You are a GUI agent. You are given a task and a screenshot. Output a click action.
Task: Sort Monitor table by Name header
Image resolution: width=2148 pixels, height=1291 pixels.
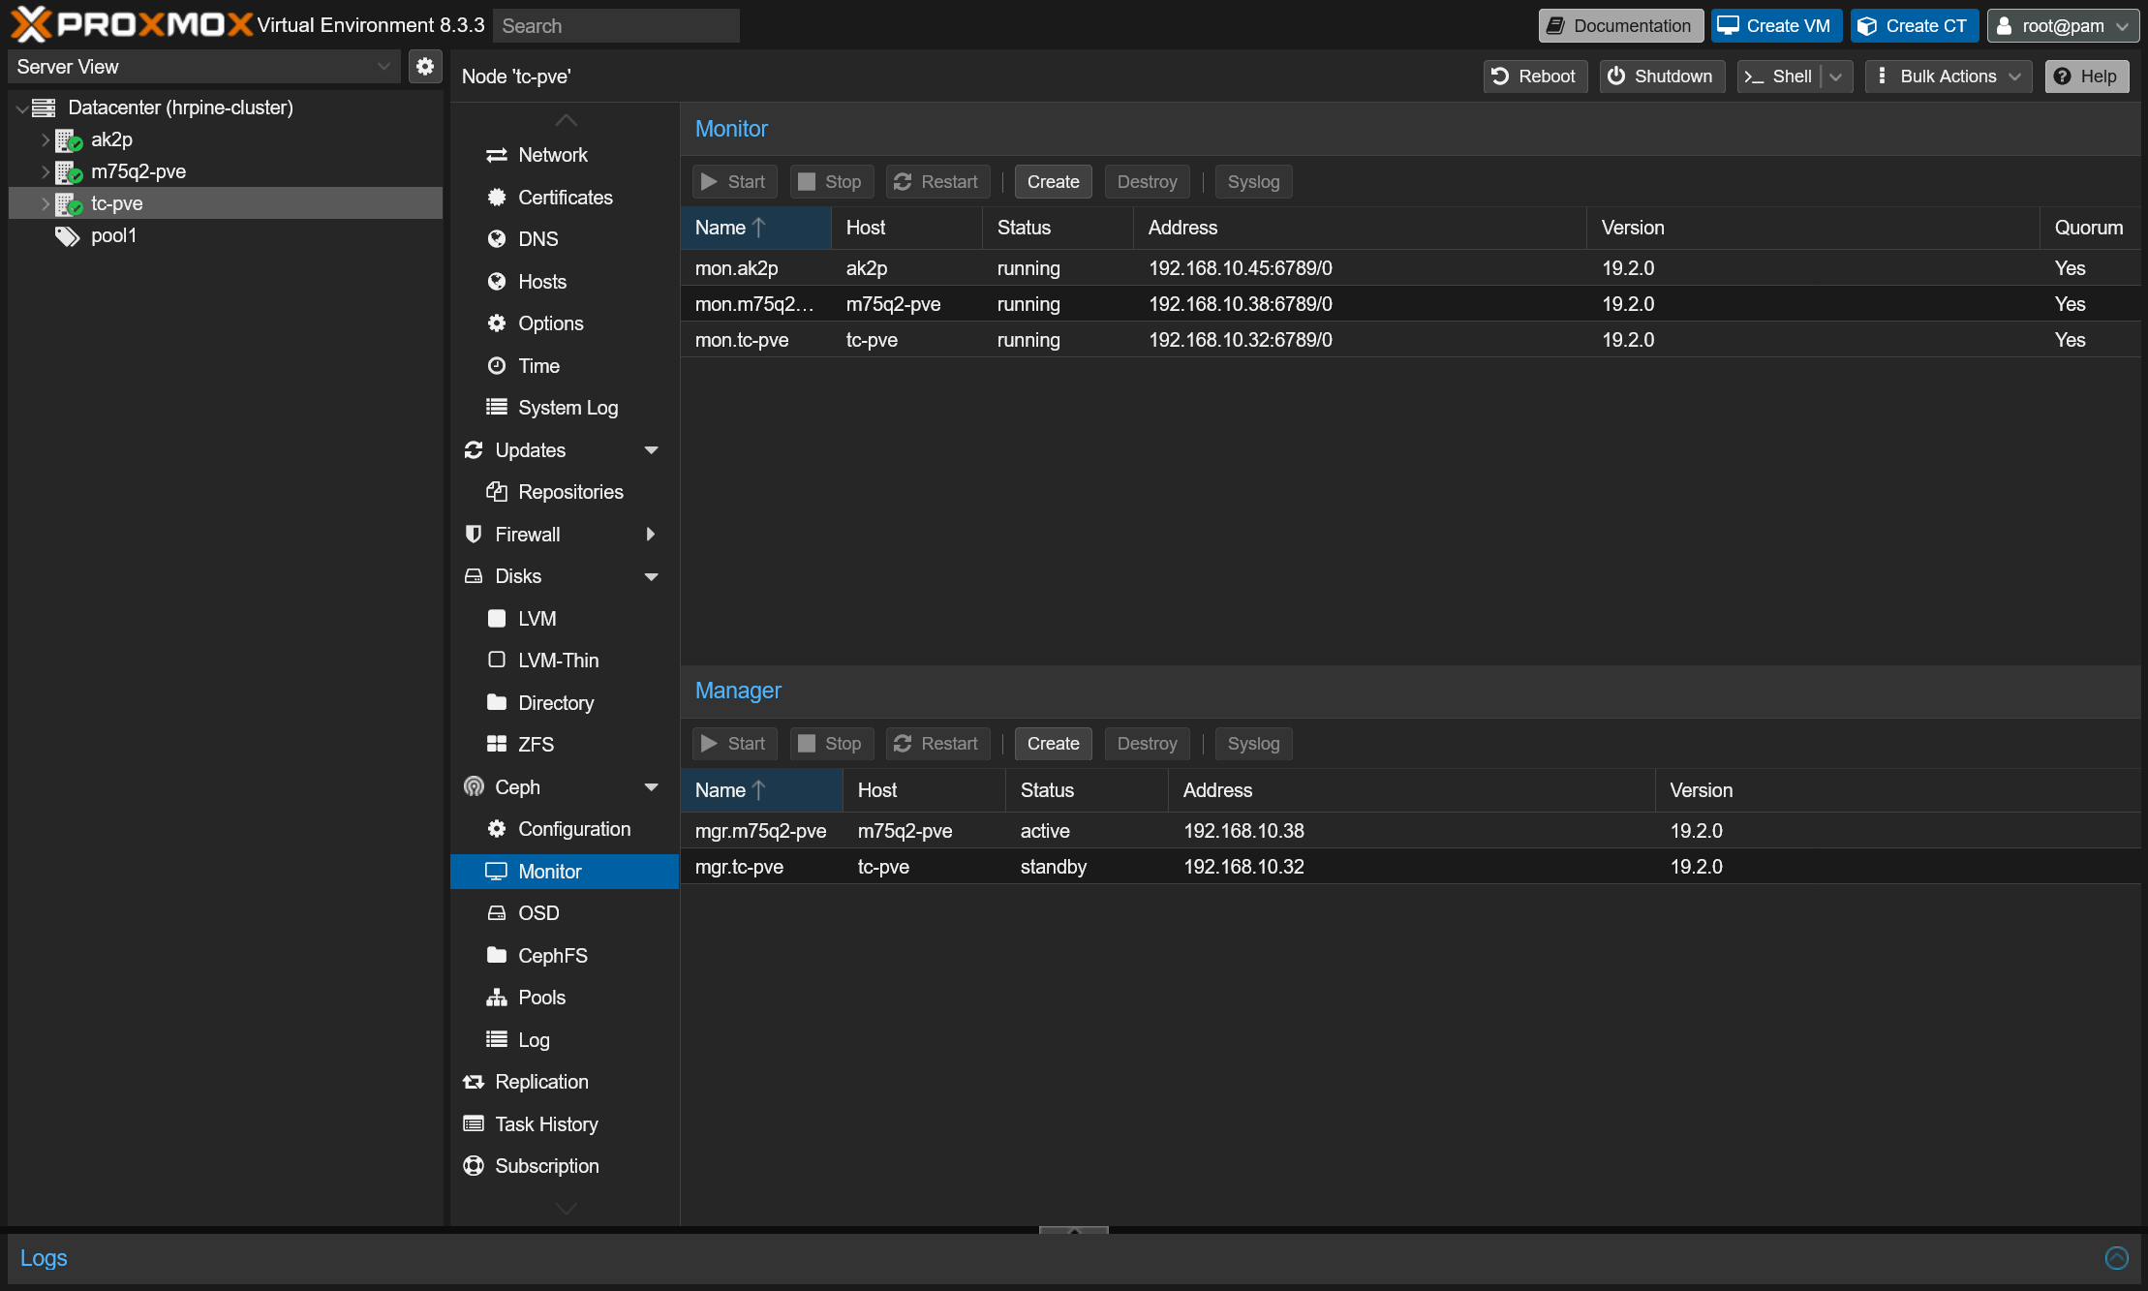coord(755,228)
